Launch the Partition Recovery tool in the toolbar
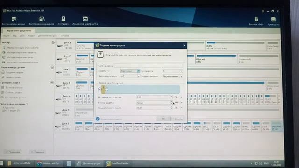The image size is (299, 168). coord(42,21)
